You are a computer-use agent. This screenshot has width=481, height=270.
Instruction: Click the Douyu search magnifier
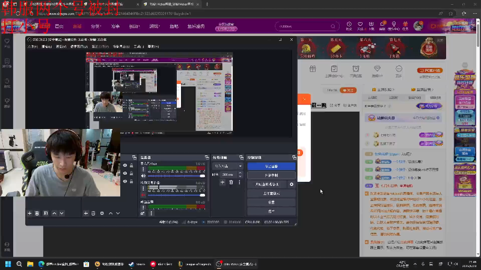[333, 26]
